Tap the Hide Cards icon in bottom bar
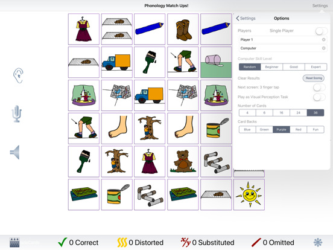The width and height of the screenshot is (333, 250). point(14,242)
